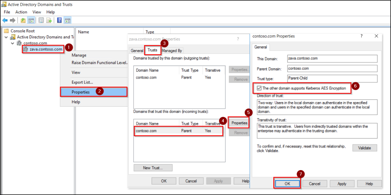This screenshot has width=391, height=195.
Task: Select Active Directory Domains and Trusts tree node
Action: 45,37
